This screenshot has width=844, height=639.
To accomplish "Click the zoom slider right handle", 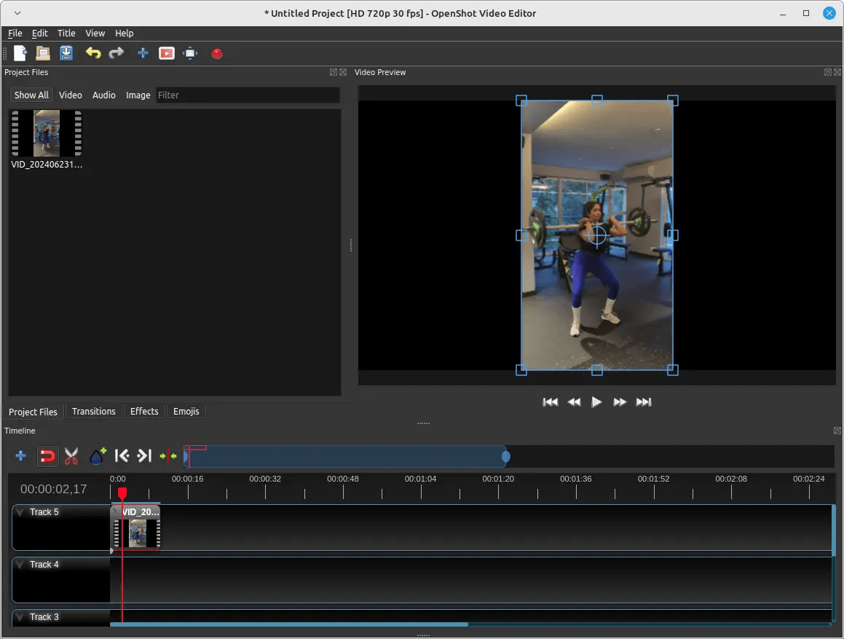I will coord(506,457).
